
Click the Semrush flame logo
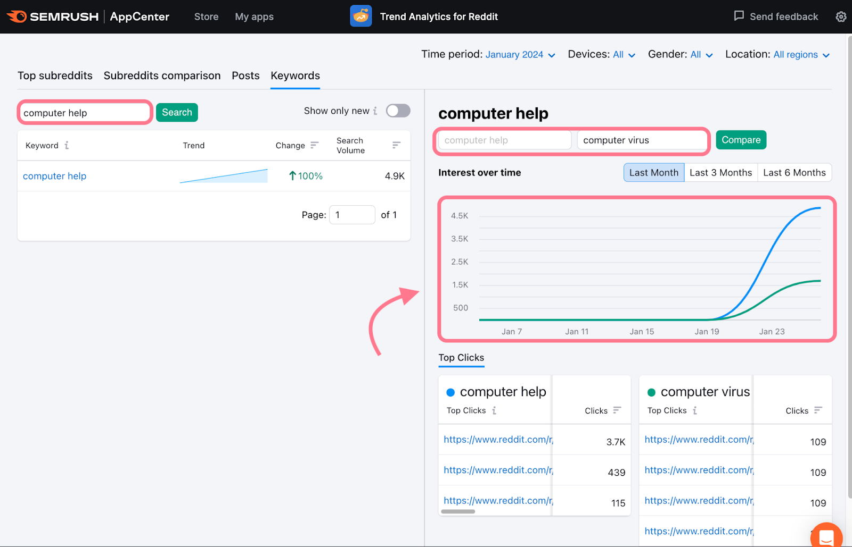(x=16, y=16)
